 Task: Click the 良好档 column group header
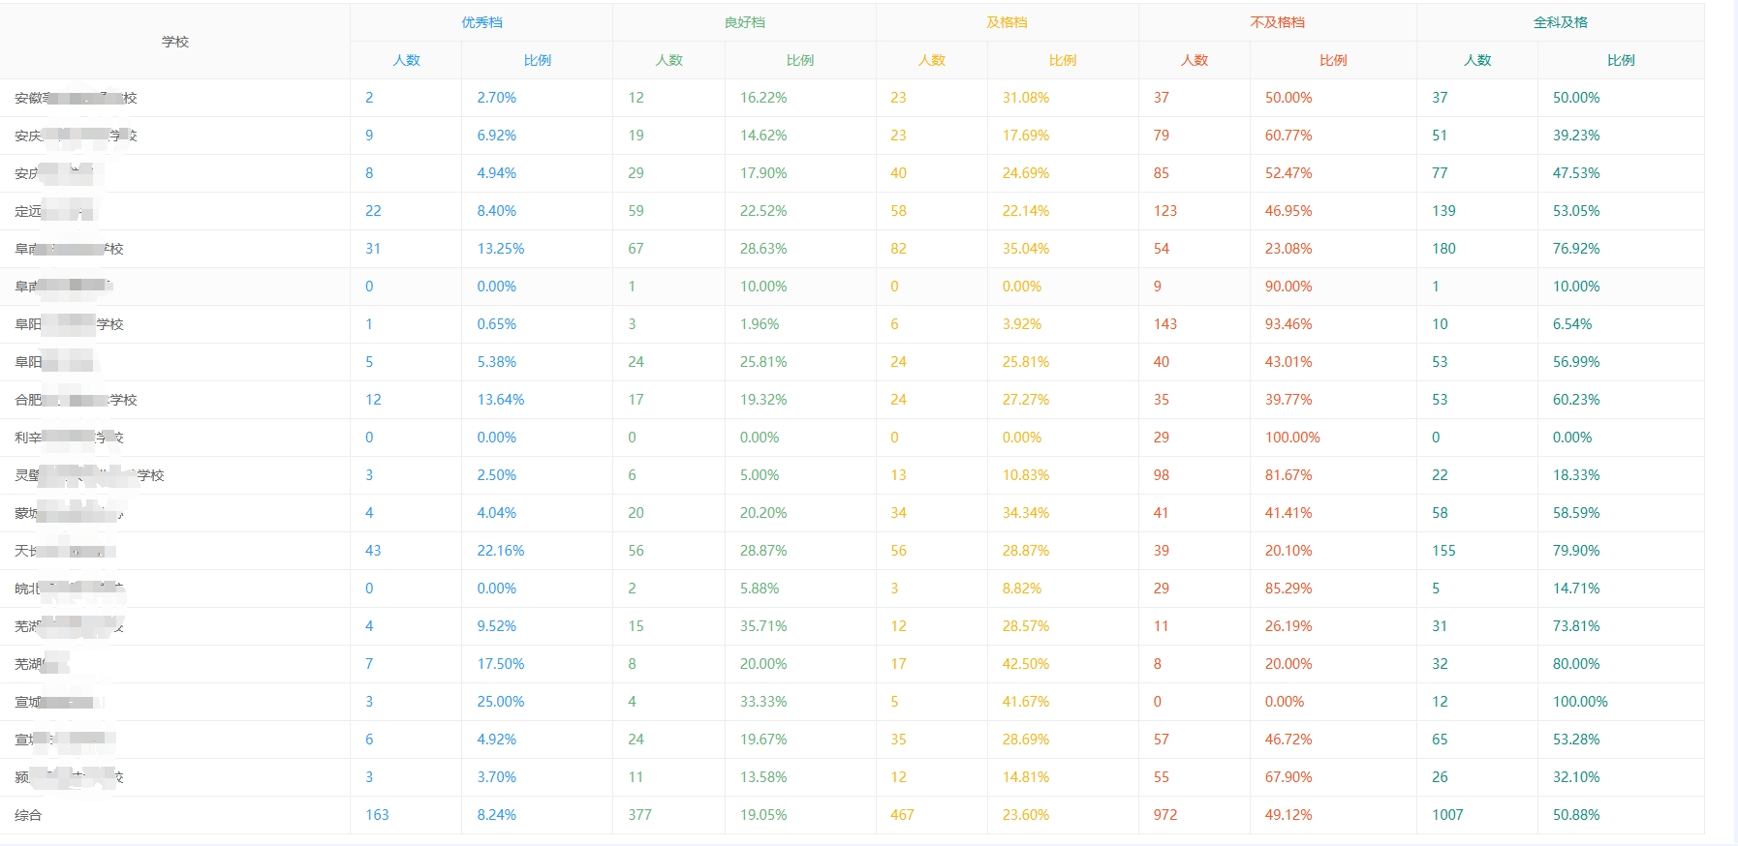pyautogui.click(x=744, y=22)
